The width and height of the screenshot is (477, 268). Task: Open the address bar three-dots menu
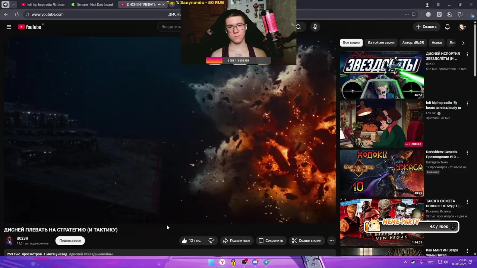(407, 14)
